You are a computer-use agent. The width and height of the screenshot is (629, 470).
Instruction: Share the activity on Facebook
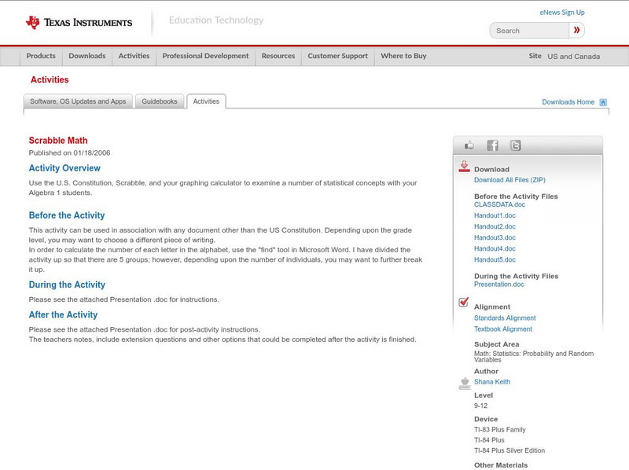[x=492, y=145]
